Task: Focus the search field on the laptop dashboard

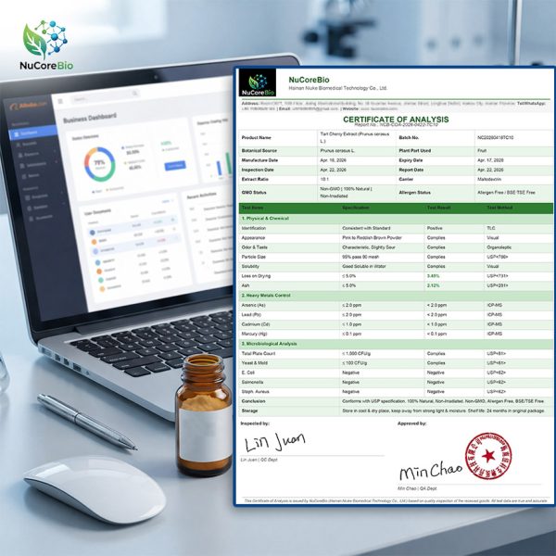Action: 105,96
